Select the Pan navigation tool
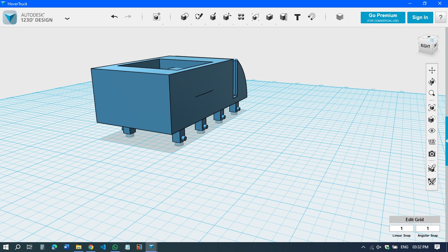 tap(432, 70)
